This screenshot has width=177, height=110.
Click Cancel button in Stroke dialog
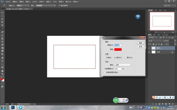coord(140,47)
